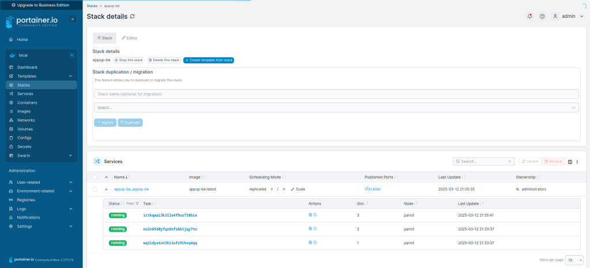The width and height of the screenshot is (590, 268).
Task: Tick the checkbox for appup-be_appup-be service
Action: coord(95,189)
